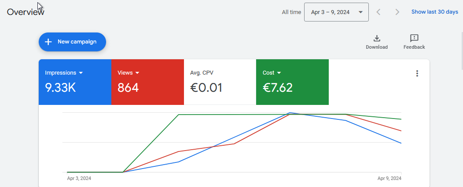Click Show last 30 days link

click(435, 12)
